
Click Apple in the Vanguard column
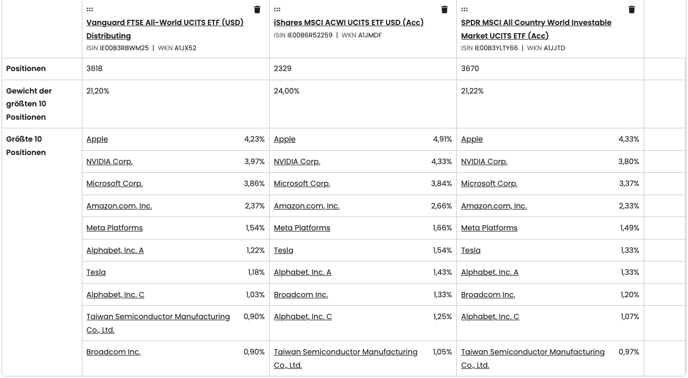pos(97,140)
